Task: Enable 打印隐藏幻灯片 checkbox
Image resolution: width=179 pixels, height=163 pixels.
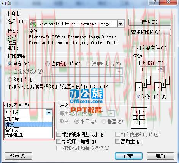Action: coord(117,135)
